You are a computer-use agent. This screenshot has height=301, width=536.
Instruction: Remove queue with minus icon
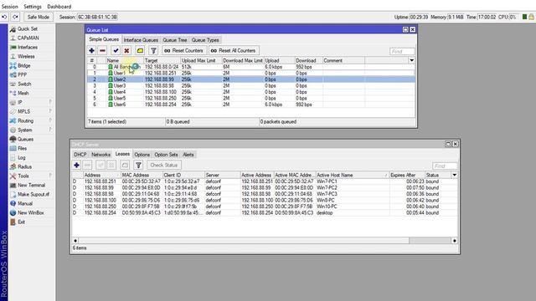[102, 50]
